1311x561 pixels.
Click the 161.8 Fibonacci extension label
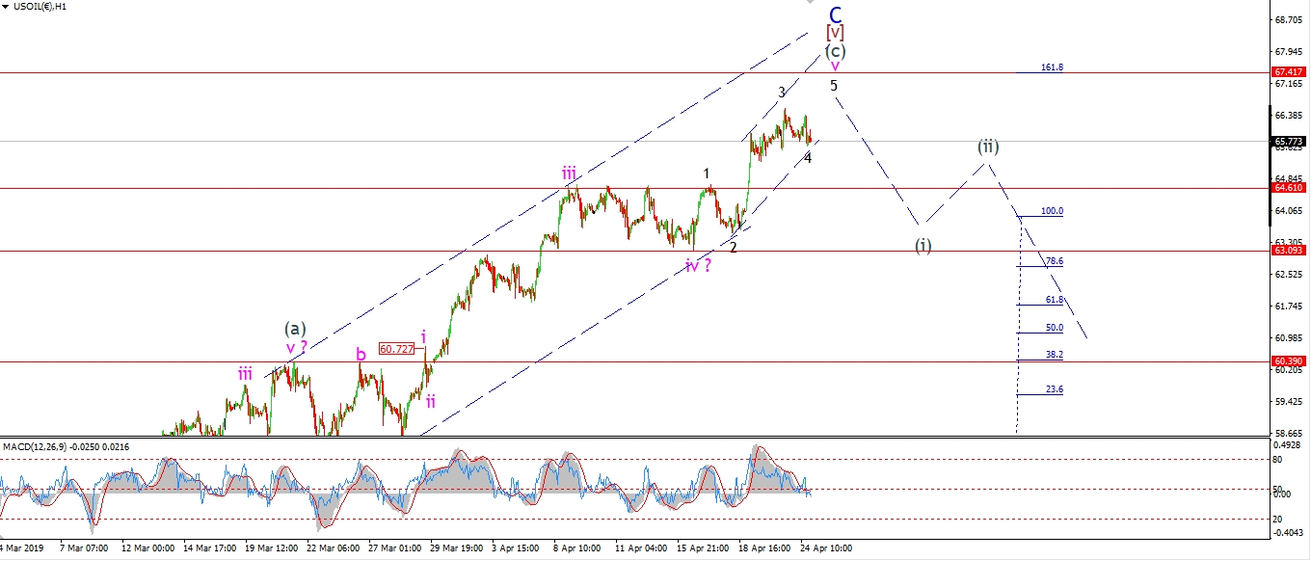tap(1052, 67)
